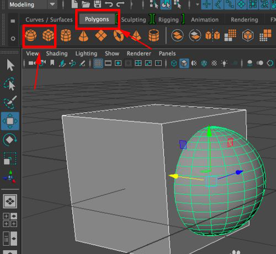Create a polygon cone
The height and width of the screenshot is (254, 276).
(83, 35)
